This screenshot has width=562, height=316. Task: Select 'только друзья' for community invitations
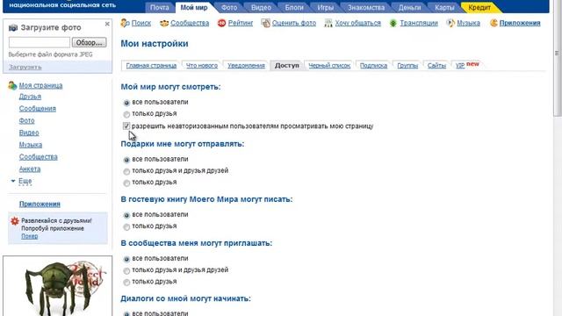[x=126, y=283]
